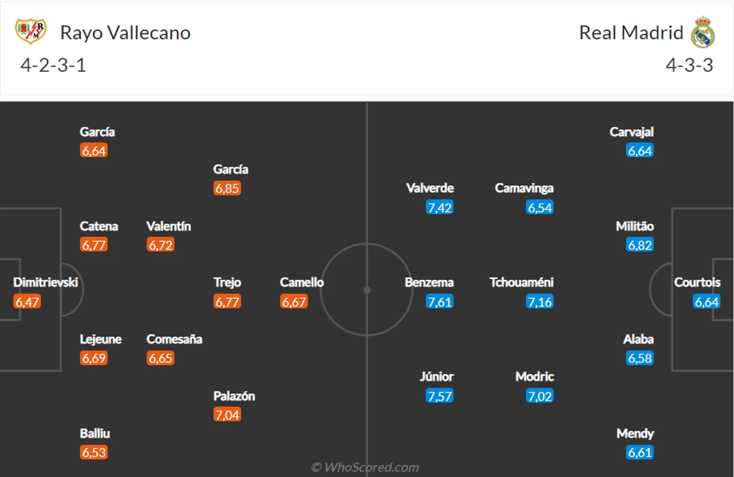
Task: Select Valverde's 7,42 rating badge
Action: 439,207
